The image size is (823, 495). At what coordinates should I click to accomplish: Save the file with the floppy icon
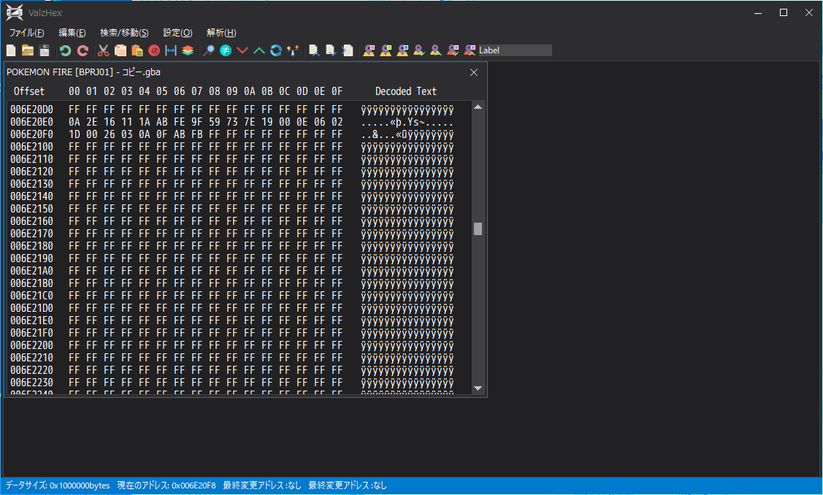pyautogui.click(x=45, y=50)
